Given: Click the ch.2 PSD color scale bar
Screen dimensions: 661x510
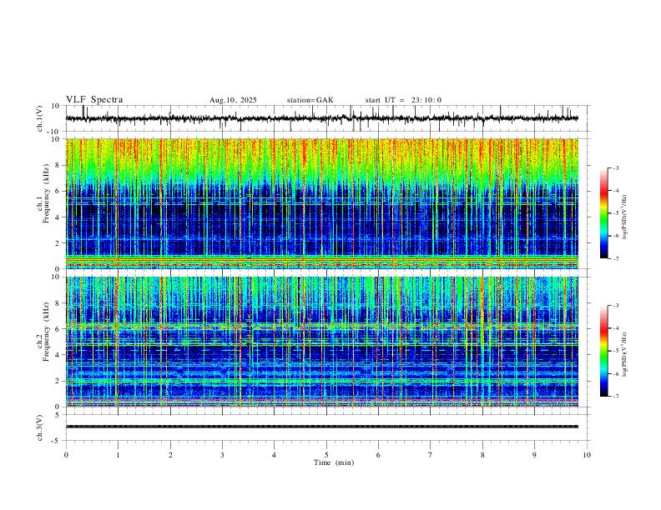Looking at the screenshot, I should tap(604, 351).
